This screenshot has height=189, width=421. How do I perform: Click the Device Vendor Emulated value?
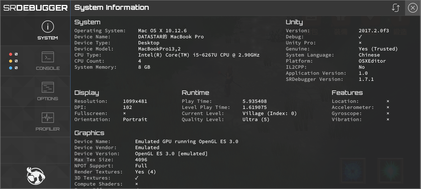(147, 148)
